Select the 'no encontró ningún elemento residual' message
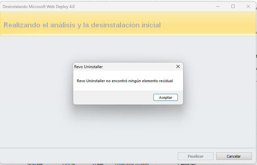The width and height of the screenshot is (257, 165). [x=125, y=81]
